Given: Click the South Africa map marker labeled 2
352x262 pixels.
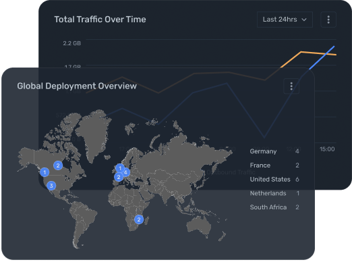Looking at the screenshot, I should pyautogui.click(x=139, y=219).
